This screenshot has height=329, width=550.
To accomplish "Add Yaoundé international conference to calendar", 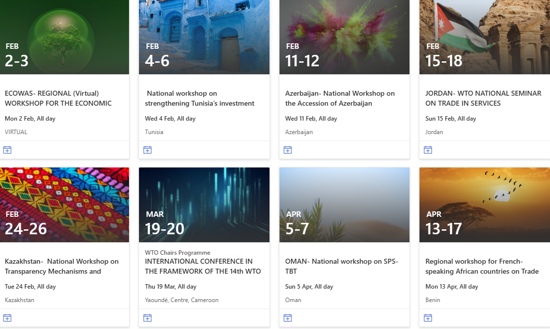I will (x=147, y=318).
